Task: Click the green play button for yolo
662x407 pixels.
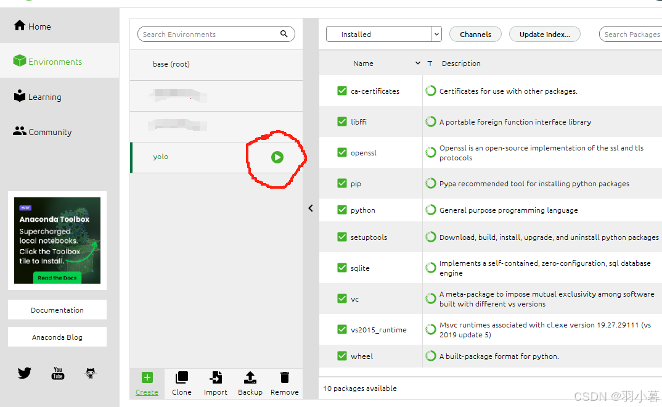Action: tap(277, 157)
